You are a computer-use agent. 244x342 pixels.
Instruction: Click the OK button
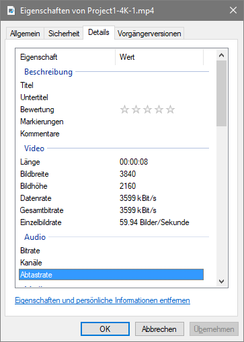pyautogui.click(x=105, y=329)
